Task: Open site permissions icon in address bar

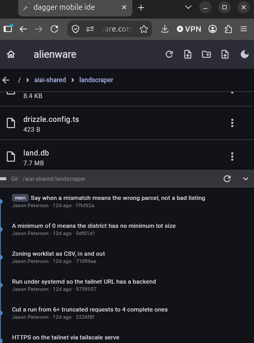Action: point(90,29)
